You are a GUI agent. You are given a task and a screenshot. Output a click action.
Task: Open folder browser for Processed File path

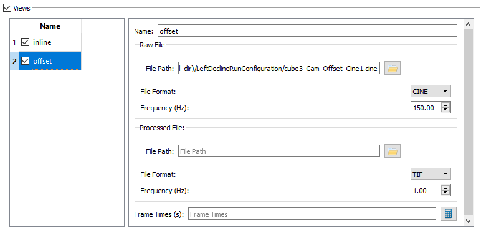click(393, 151)
